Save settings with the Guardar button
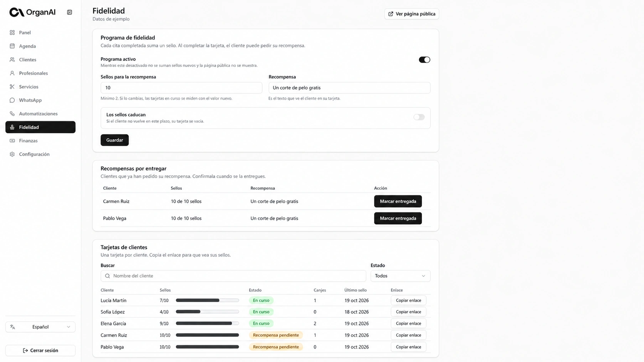Screen dimensions: 644x362 pos(115,140)
